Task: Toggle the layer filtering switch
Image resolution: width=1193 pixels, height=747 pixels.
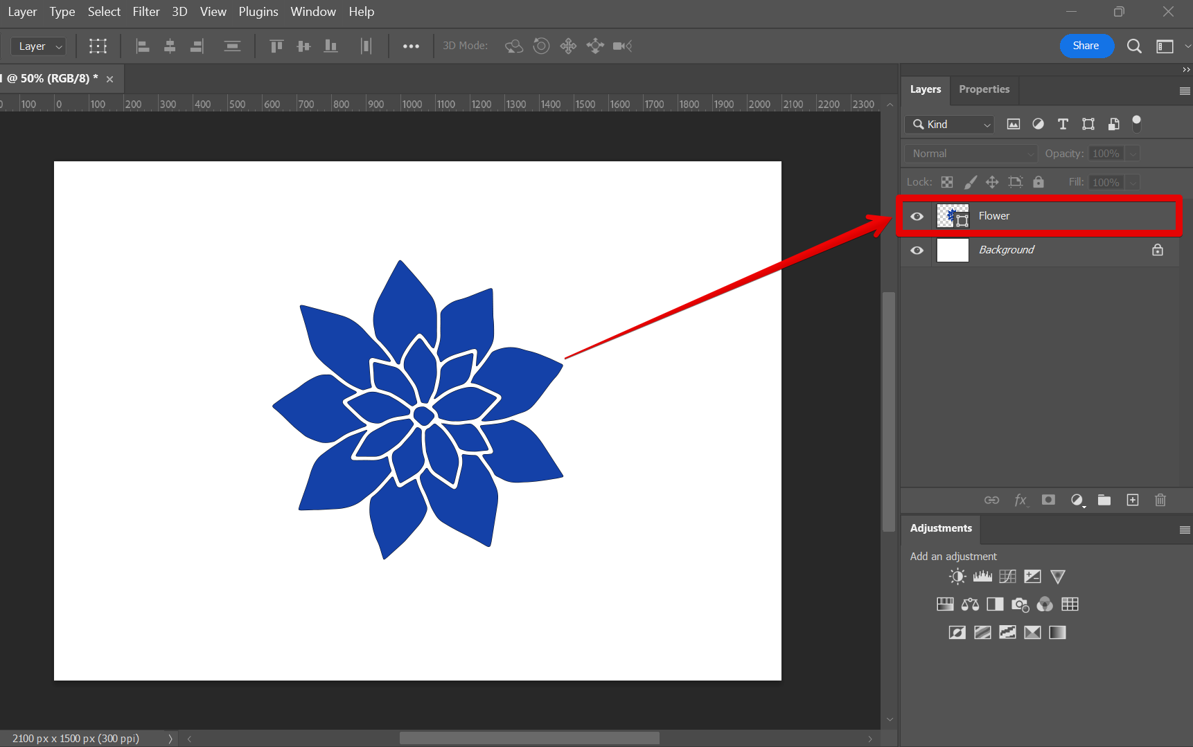Action: click(1136, 123)
